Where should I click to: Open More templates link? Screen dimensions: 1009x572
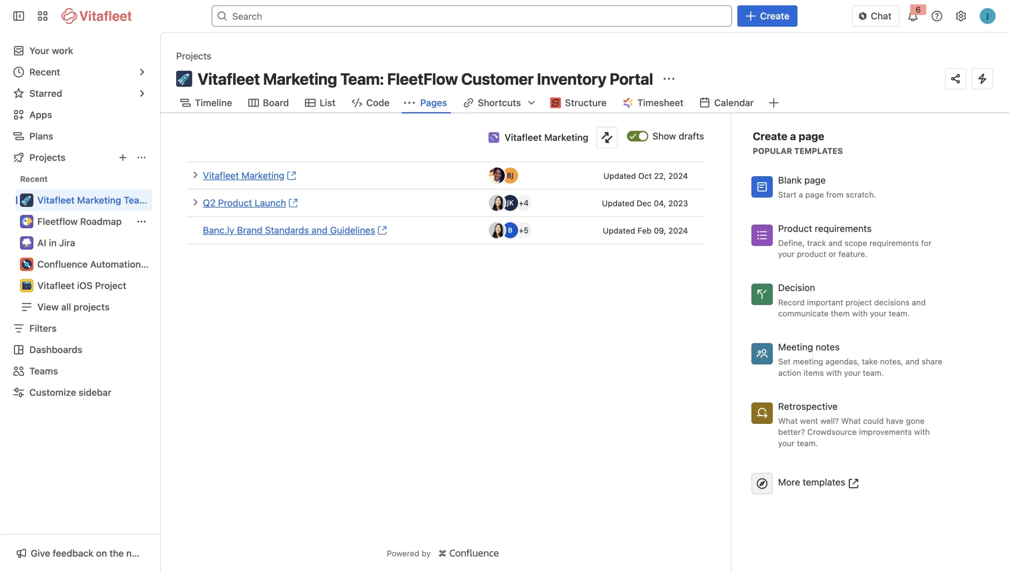click(818, 483)
